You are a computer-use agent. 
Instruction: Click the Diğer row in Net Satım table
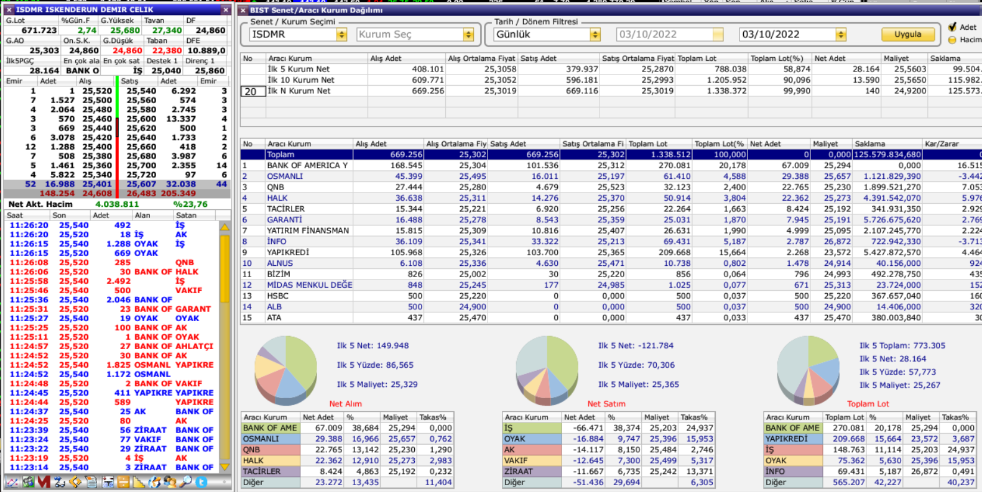tap(609, 482)
